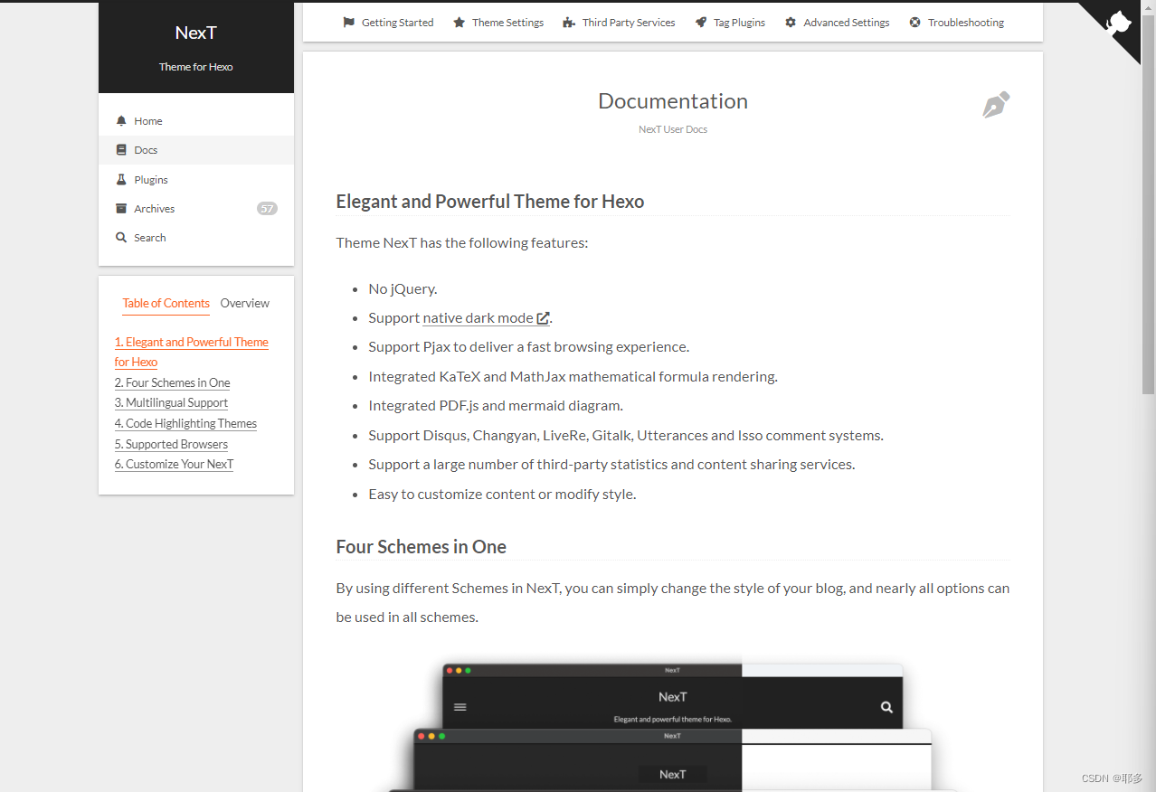This screenshot has width=1156, height=792.
Task: Click the third-party statistics bullet text
Action: coord(611,465)
